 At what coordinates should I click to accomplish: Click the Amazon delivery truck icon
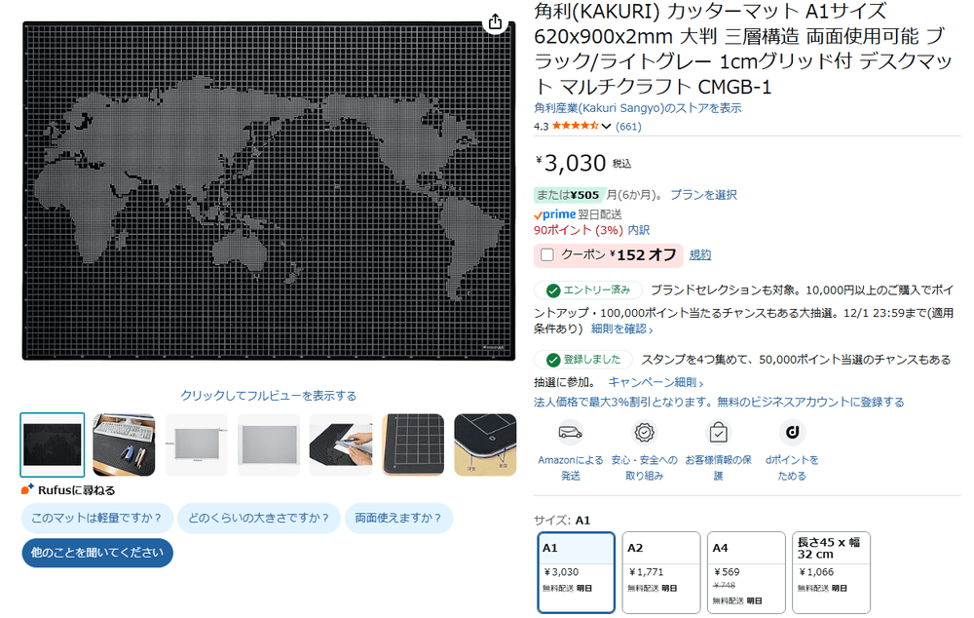click(570, 433)
